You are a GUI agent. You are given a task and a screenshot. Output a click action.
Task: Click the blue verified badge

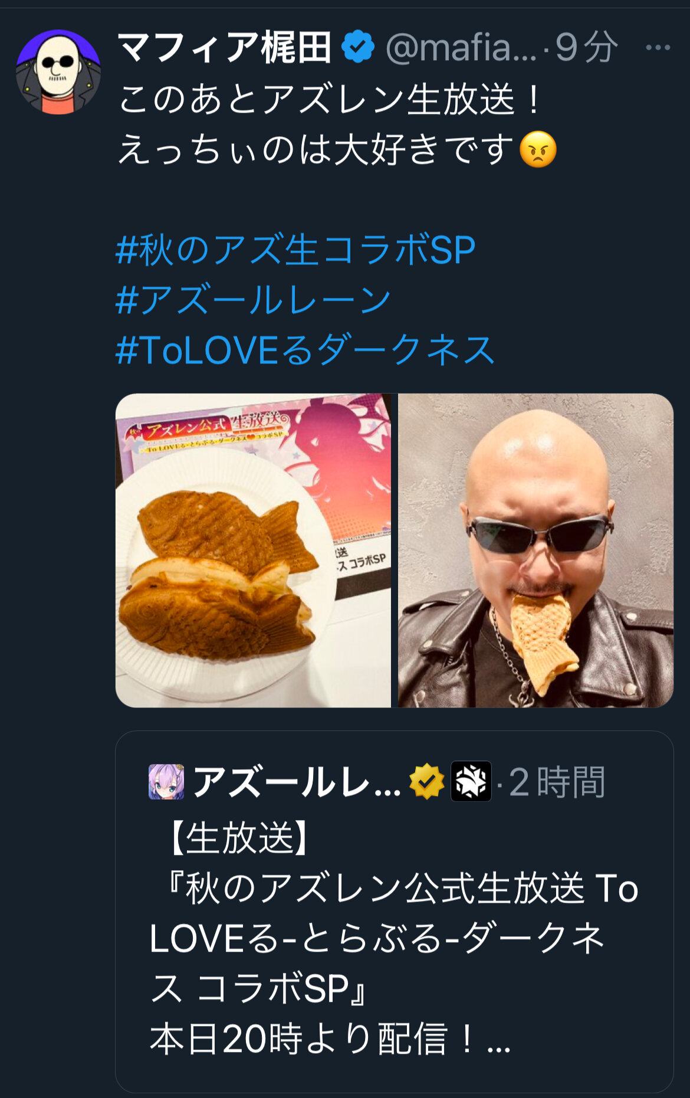click(358, 48)
